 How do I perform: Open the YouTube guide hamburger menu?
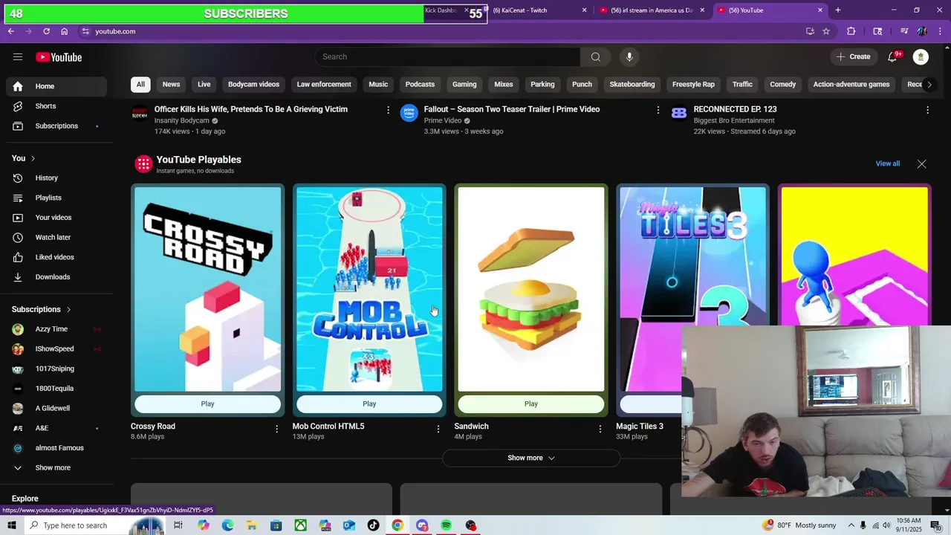(x=18, y=57)
